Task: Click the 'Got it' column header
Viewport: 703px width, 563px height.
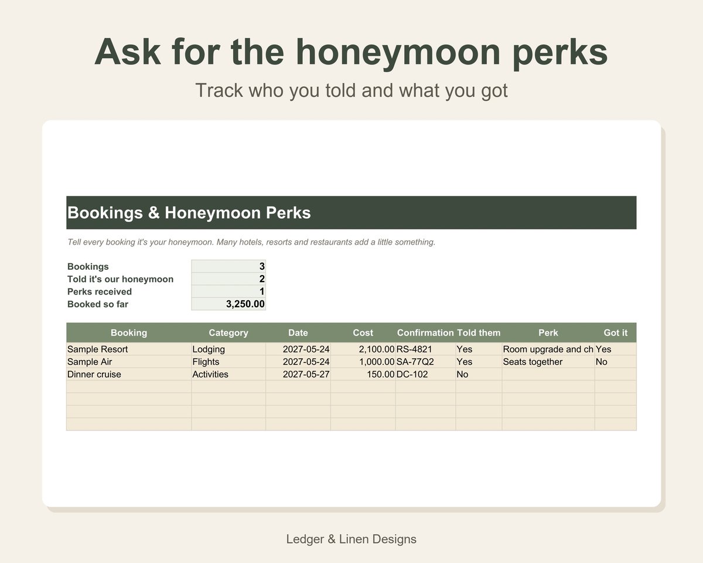Action: [x=616, y=333]
